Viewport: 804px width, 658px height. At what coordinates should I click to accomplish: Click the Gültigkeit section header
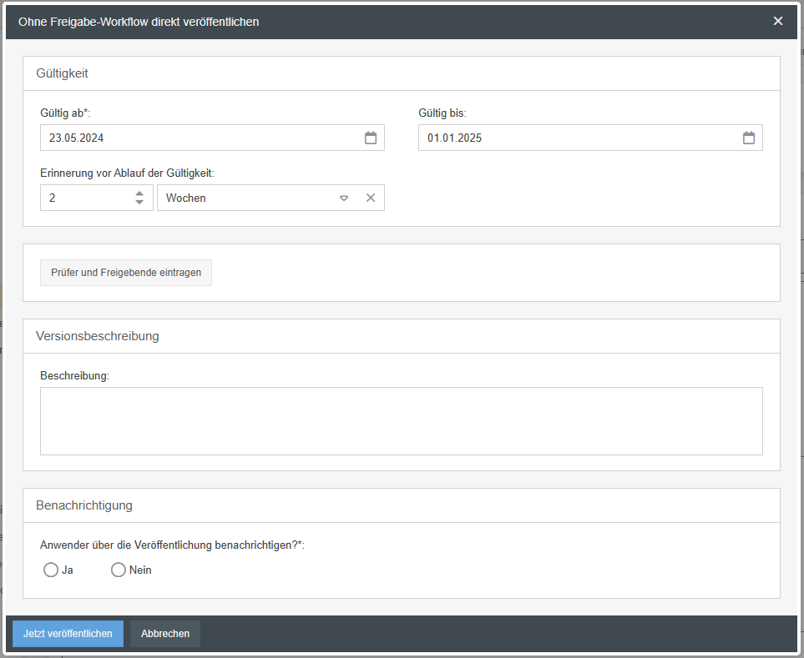click(63, 73)
